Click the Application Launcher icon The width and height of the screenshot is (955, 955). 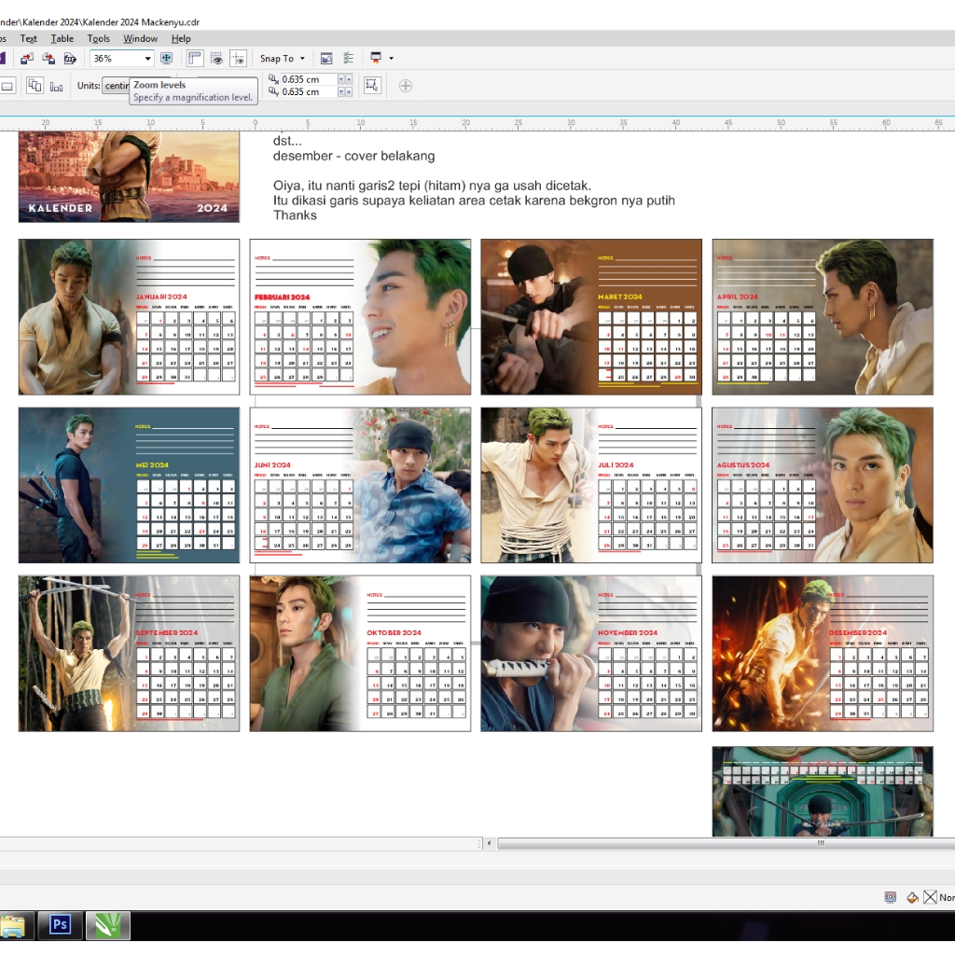(376, 58)
